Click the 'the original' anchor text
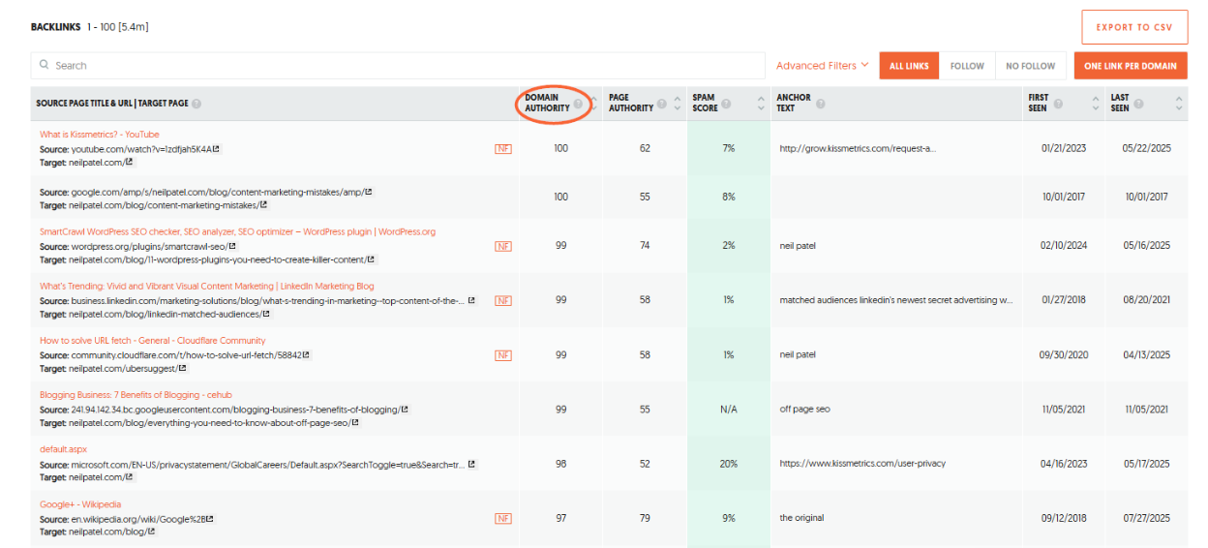Image resolution: width=1208 pixels, height=548 pixels. pos(801,518)
